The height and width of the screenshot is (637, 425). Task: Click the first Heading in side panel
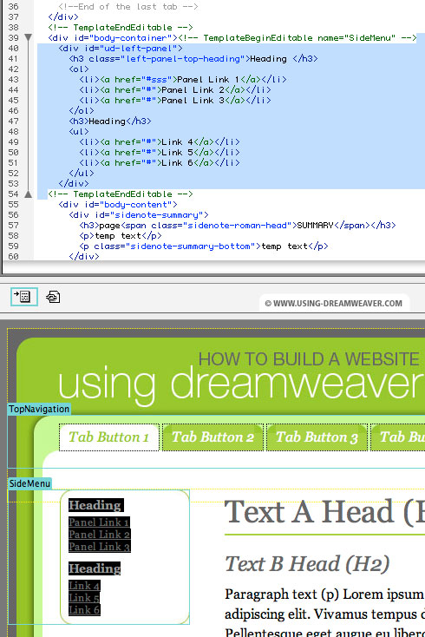95,505
